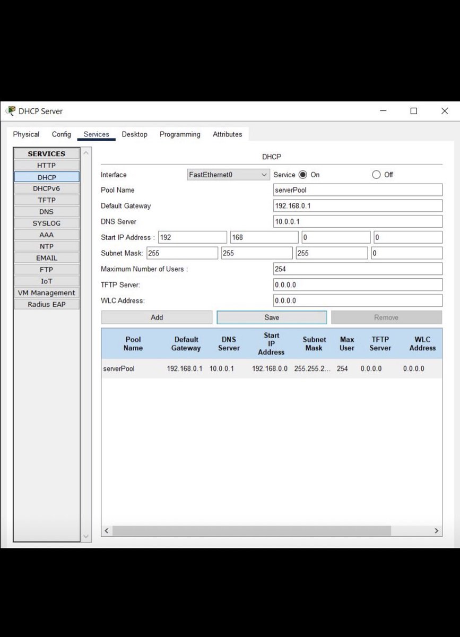Screen dimensions: 460x637
Task: Select the IoT service panel
Action: (x=46, y=281)
